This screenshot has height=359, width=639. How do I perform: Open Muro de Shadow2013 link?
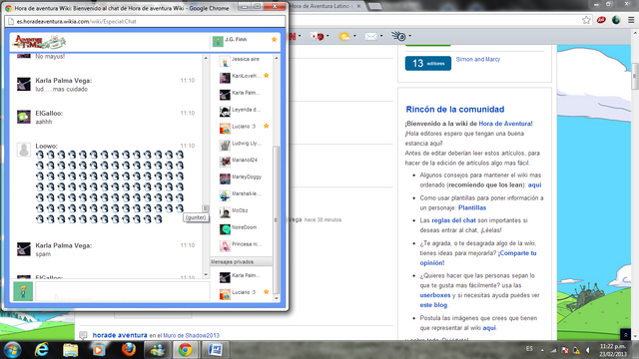point(191,335)
